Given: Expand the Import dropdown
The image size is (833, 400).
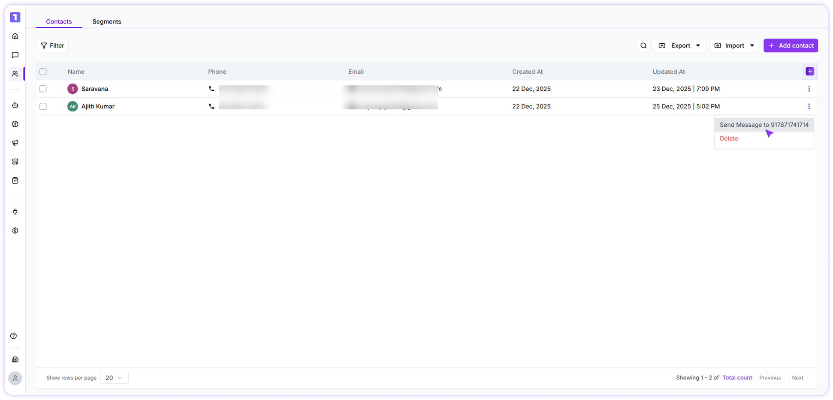Looking at the screenshot, I should [x=735, y=46].
